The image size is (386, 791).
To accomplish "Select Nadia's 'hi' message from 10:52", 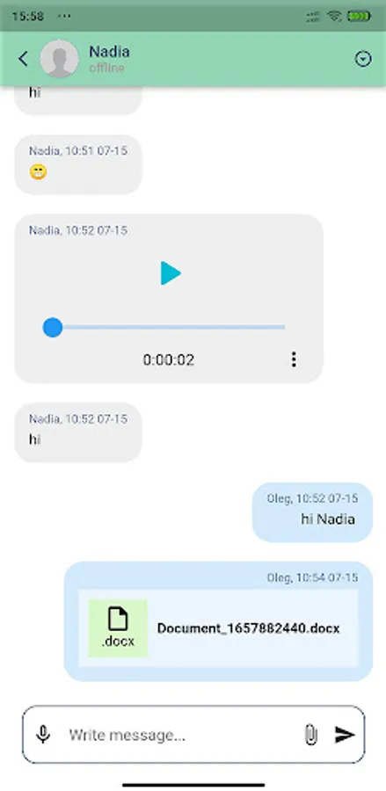I will coord(78,432).
